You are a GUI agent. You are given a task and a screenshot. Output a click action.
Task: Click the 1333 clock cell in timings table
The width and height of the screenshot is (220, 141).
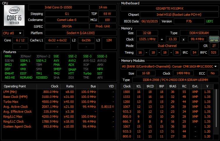click(126, 97)
